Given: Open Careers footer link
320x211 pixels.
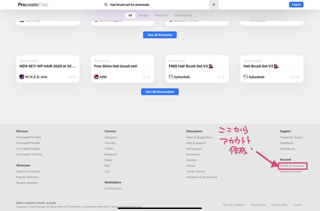Looking at the screenshot, I should coord(298,205).
